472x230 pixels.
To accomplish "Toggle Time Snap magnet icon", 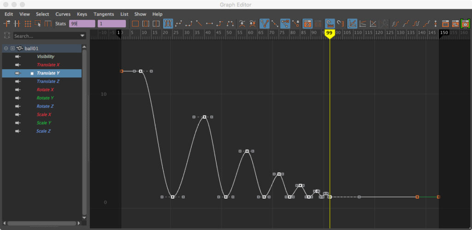I will coord(329,24).
